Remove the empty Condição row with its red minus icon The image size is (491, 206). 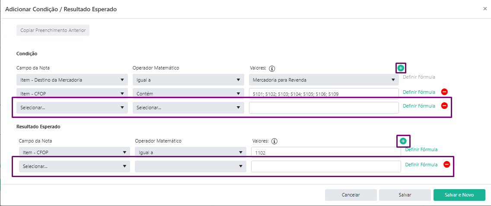click(444, 105)
